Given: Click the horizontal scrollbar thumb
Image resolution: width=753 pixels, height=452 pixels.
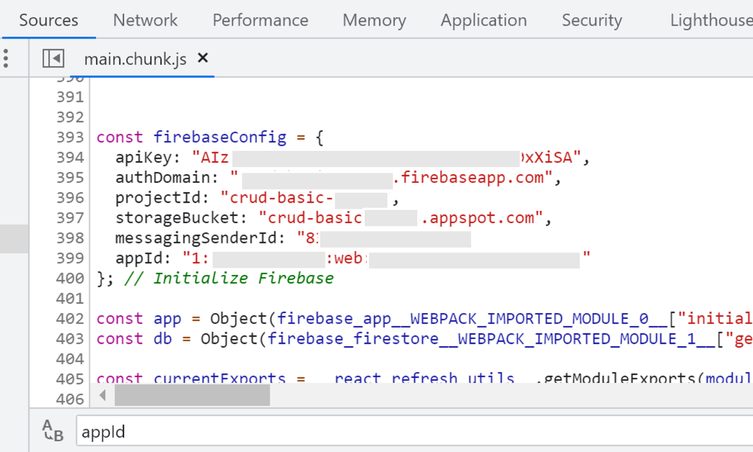Looking at the screenshot, I should 192,395.
